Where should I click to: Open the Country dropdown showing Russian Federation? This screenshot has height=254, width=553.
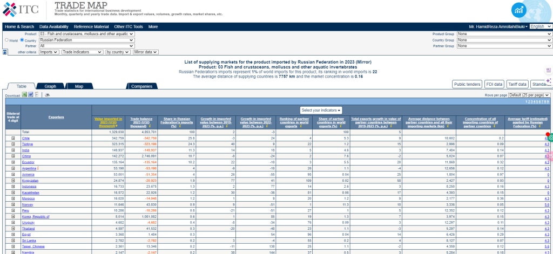click(x=87, y=40)
